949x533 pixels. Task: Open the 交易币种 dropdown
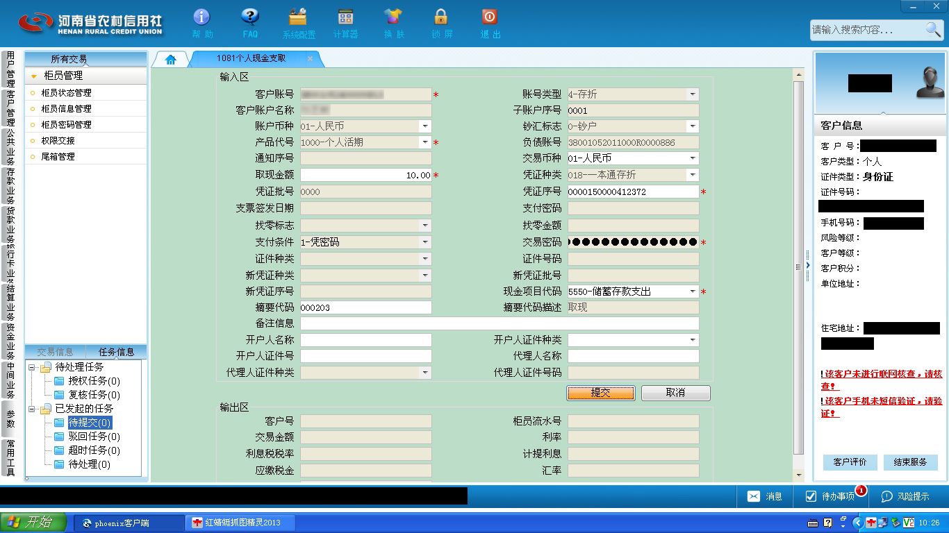click(x=693, y=158)
